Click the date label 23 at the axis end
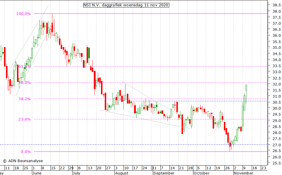Screen dimensions: 282x175 pos(264,168)
